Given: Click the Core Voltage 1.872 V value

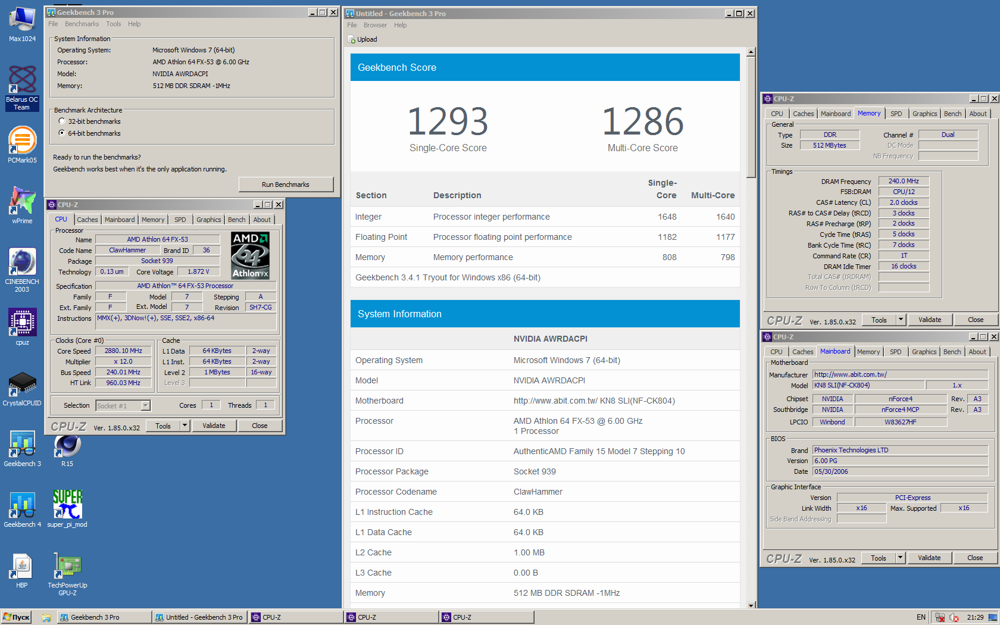Looking at the screenshot, I should pos(198,271).
